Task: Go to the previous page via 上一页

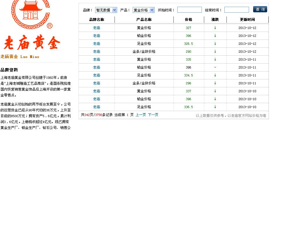Action: 141,115
